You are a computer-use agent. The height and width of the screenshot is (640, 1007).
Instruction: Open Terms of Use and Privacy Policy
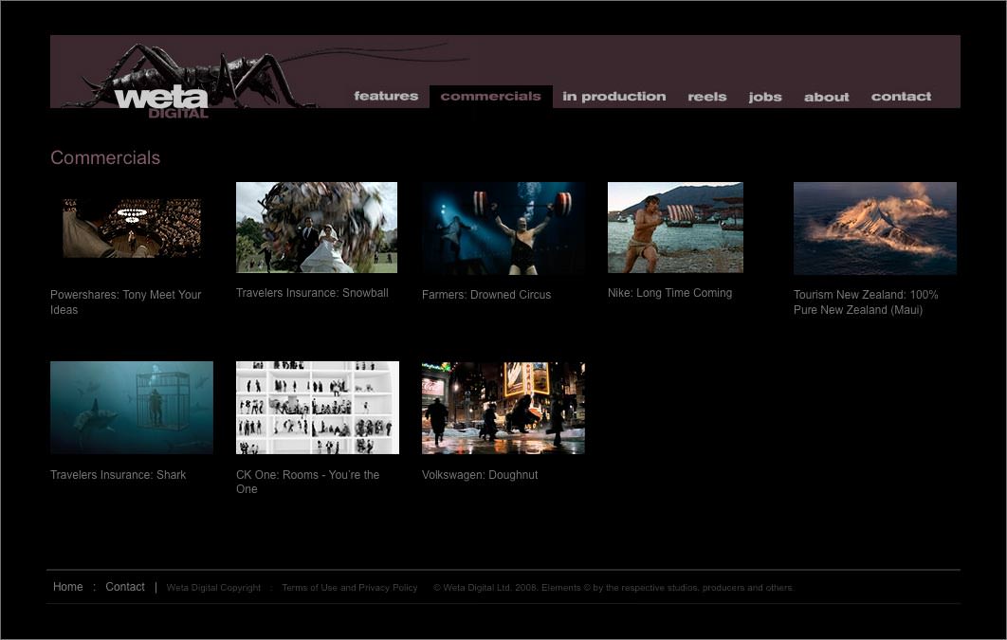point(349,587)
